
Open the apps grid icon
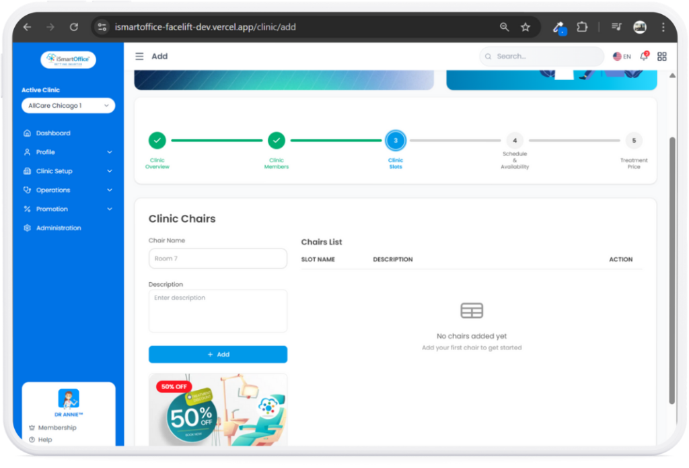pyautogui.click(x=662, y=57)
